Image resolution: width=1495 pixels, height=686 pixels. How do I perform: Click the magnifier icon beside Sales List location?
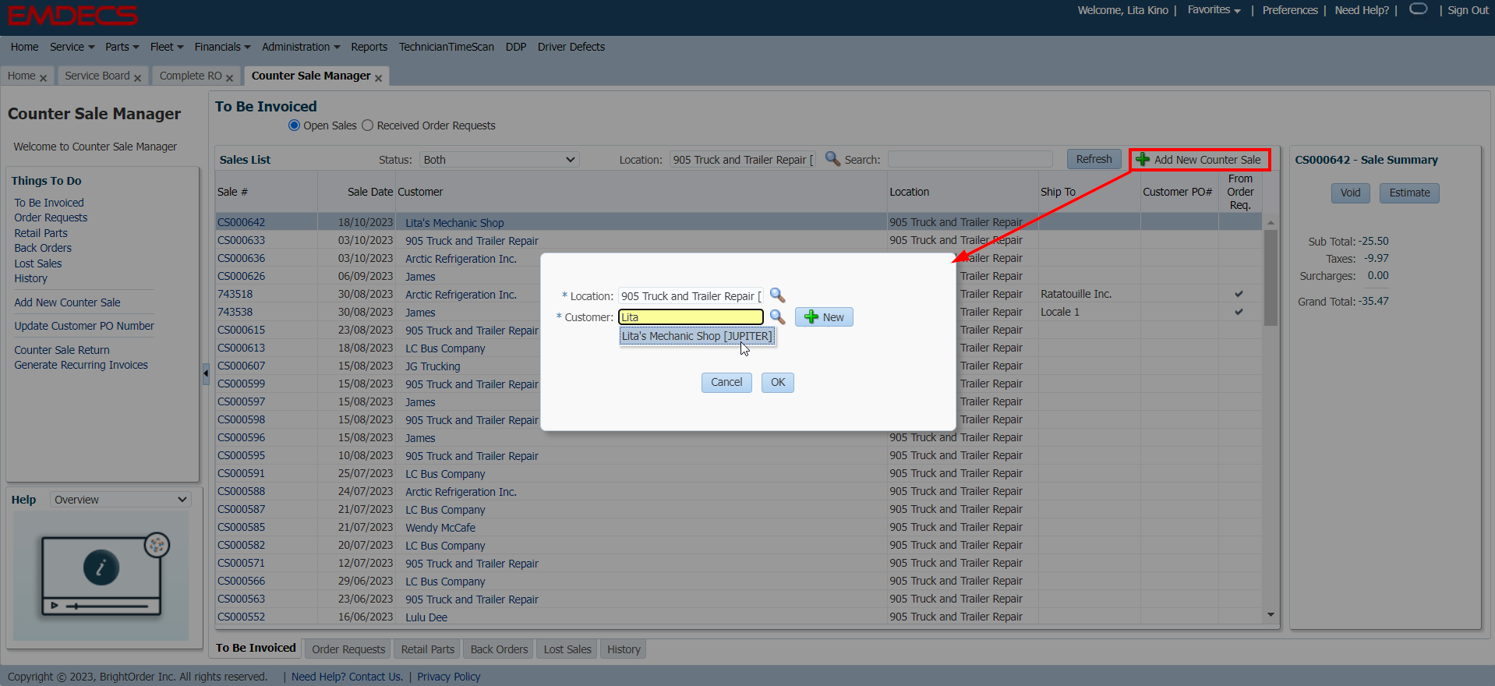tap(832, 159)
